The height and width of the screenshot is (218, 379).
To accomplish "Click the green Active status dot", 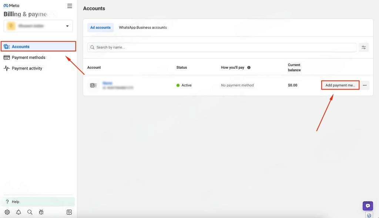I will tap(178, 85).
